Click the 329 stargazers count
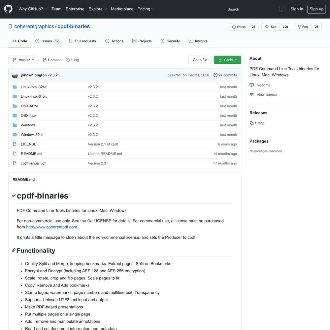This screenshot has height=330, width=330. 285,27
